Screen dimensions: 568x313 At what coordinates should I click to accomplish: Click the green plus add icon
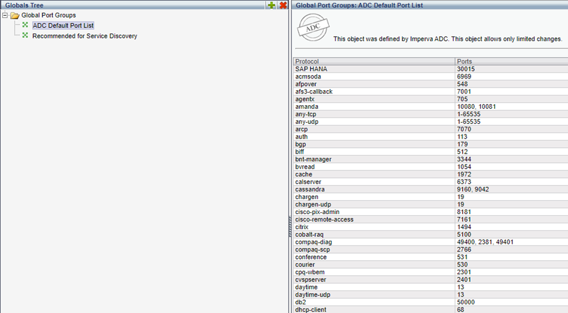(271, 5)
